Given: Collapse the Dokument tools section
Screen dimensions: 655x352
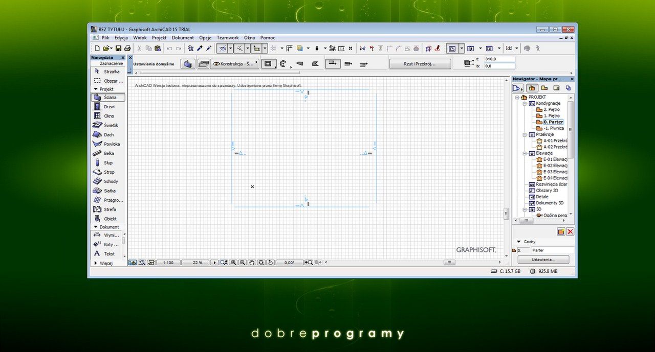Looking at the screenshot, I should pyautogui.click(x=95, y=227).
